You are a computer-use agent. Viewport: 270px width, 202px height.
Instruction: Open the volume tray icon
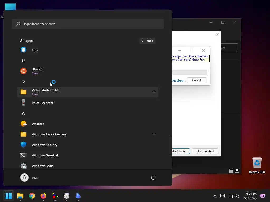[237, 196]
